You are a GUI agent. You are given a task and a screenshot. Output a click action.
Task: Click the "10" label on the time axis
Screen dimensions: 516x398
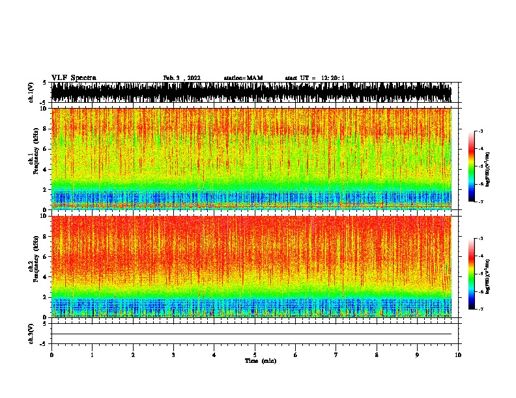458,355
